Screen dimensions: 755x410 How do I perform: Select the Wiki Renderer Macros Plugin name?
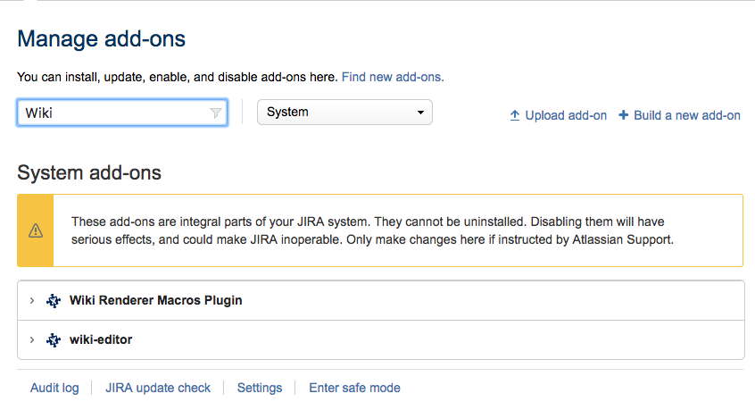point(156,301)
